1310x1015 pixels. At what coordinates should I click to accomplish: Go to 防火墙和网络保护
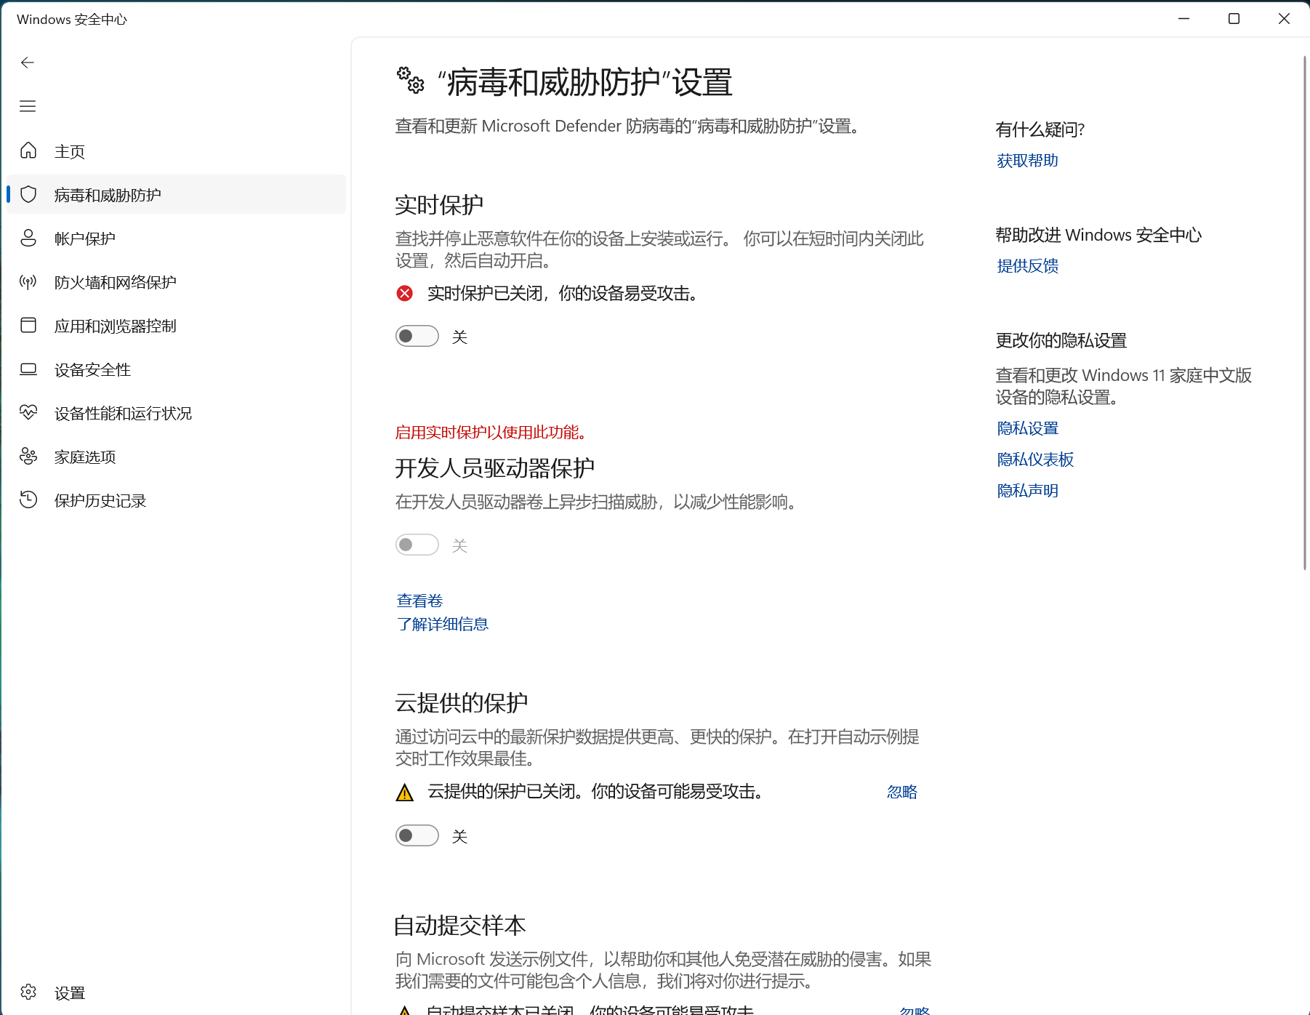pyautogui.click(x=176, y=282)
